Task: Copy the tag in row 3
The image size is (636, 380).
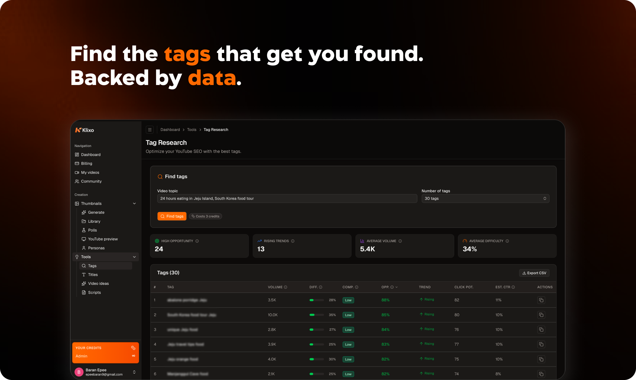Action: point(541,329)
